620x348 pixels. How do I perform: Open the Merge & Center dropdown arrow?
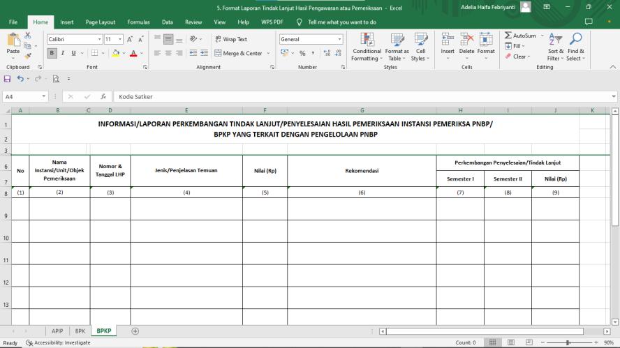(269, 53)
